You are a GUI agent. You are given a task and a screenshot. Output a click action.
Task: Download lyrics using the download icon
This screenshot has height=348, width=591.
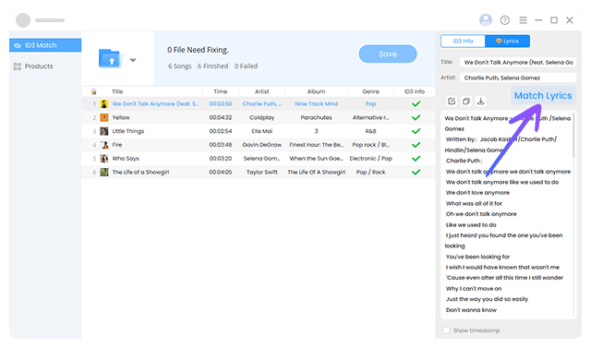pos(480,101)
